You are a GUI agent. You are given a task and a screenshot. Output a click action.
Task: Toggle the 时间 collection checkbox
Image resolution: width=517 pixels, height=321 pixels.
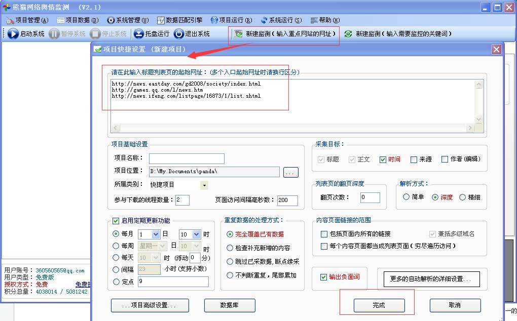click(x=383, y=159)
